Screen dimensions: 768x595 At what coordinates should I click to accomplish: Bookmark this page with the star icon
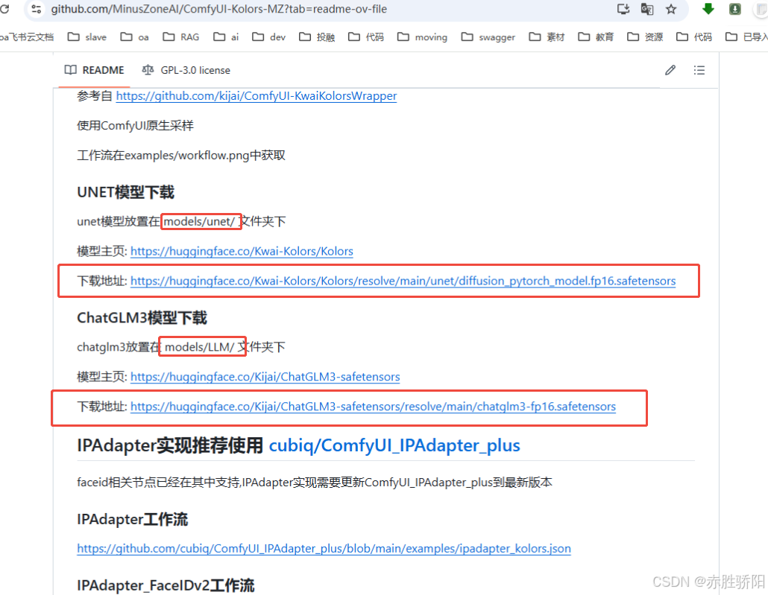[x=671, y=9]
